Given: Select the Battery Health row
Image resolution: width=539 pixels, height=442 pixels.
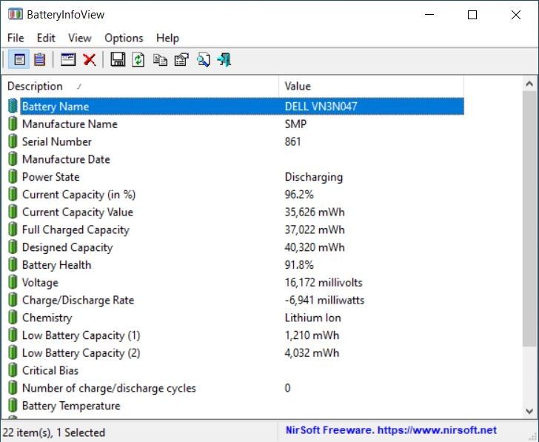Looking at the screenshot, I should [56, 265].
